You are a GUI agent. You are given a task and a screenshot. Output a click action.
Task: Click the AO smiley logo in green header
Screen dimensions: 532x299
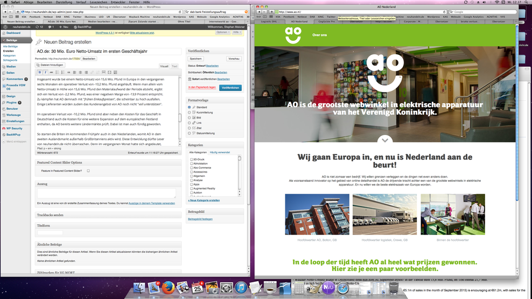point(293,35)
